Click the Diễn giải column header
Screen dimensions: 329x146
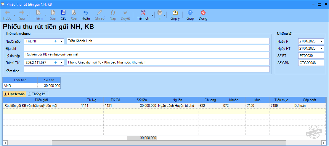click(x=41, y=100)
